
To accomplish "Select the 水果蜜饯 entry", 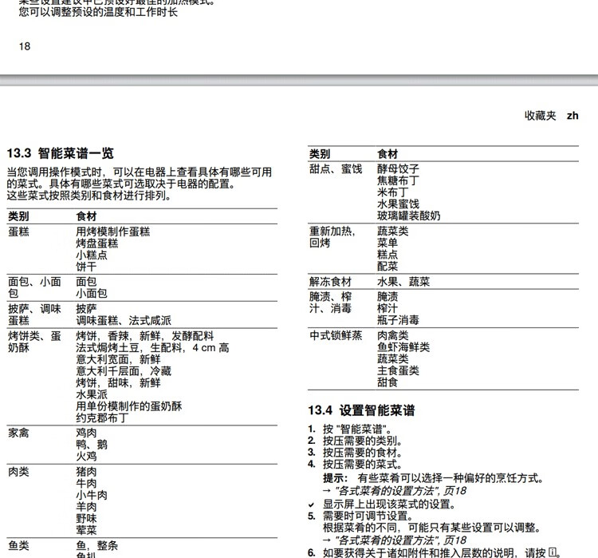I will click(398, 204).
